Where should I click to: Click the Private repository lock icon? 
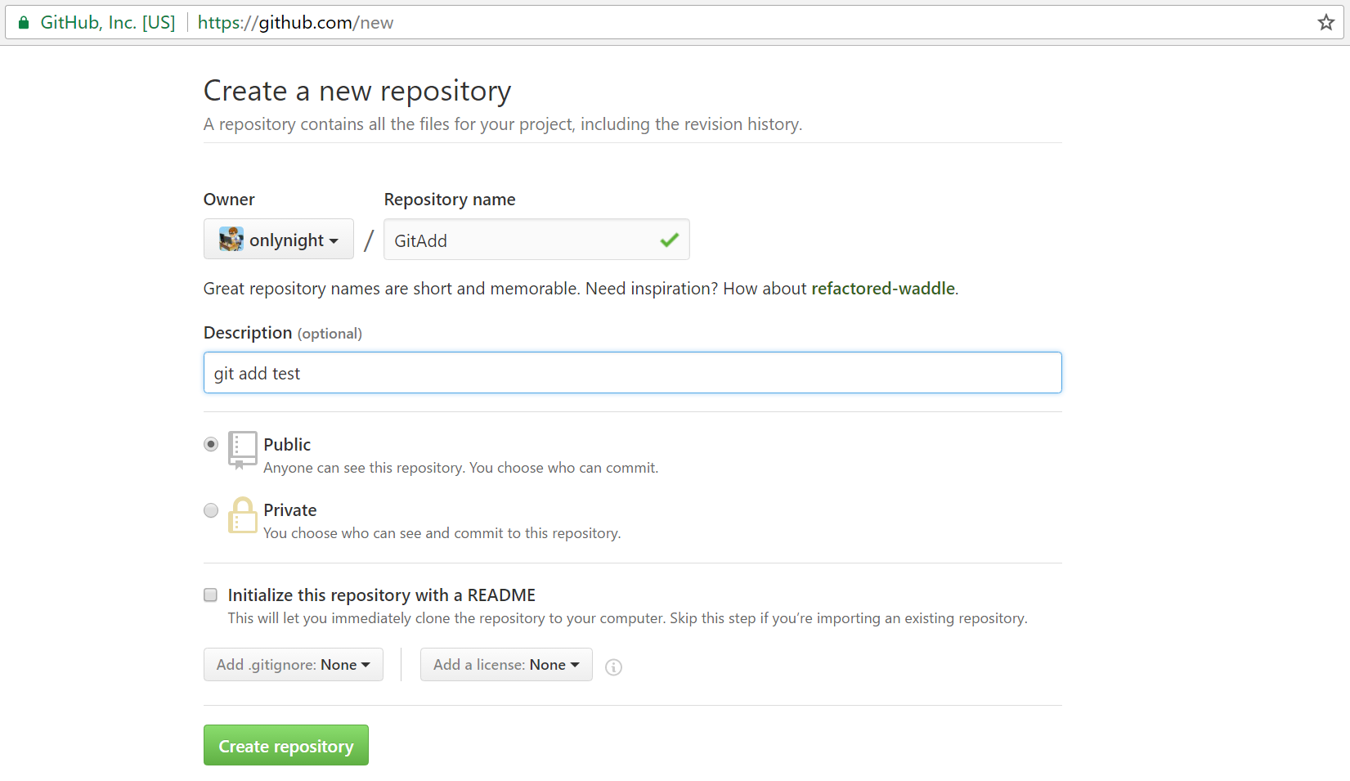[x=242, y=515]
